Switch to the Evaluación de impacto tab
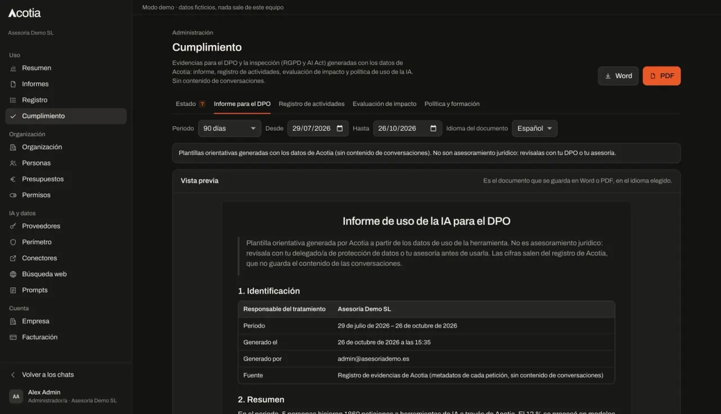This screenshot has width=721, height=414. click(385, 104)
